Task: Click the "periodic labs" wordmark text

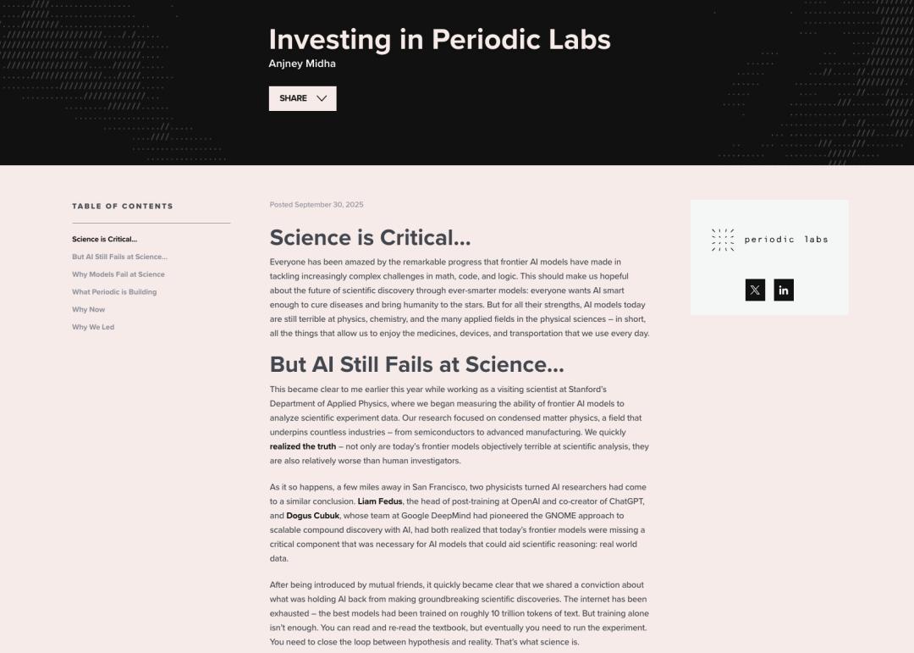Action: 786,240
